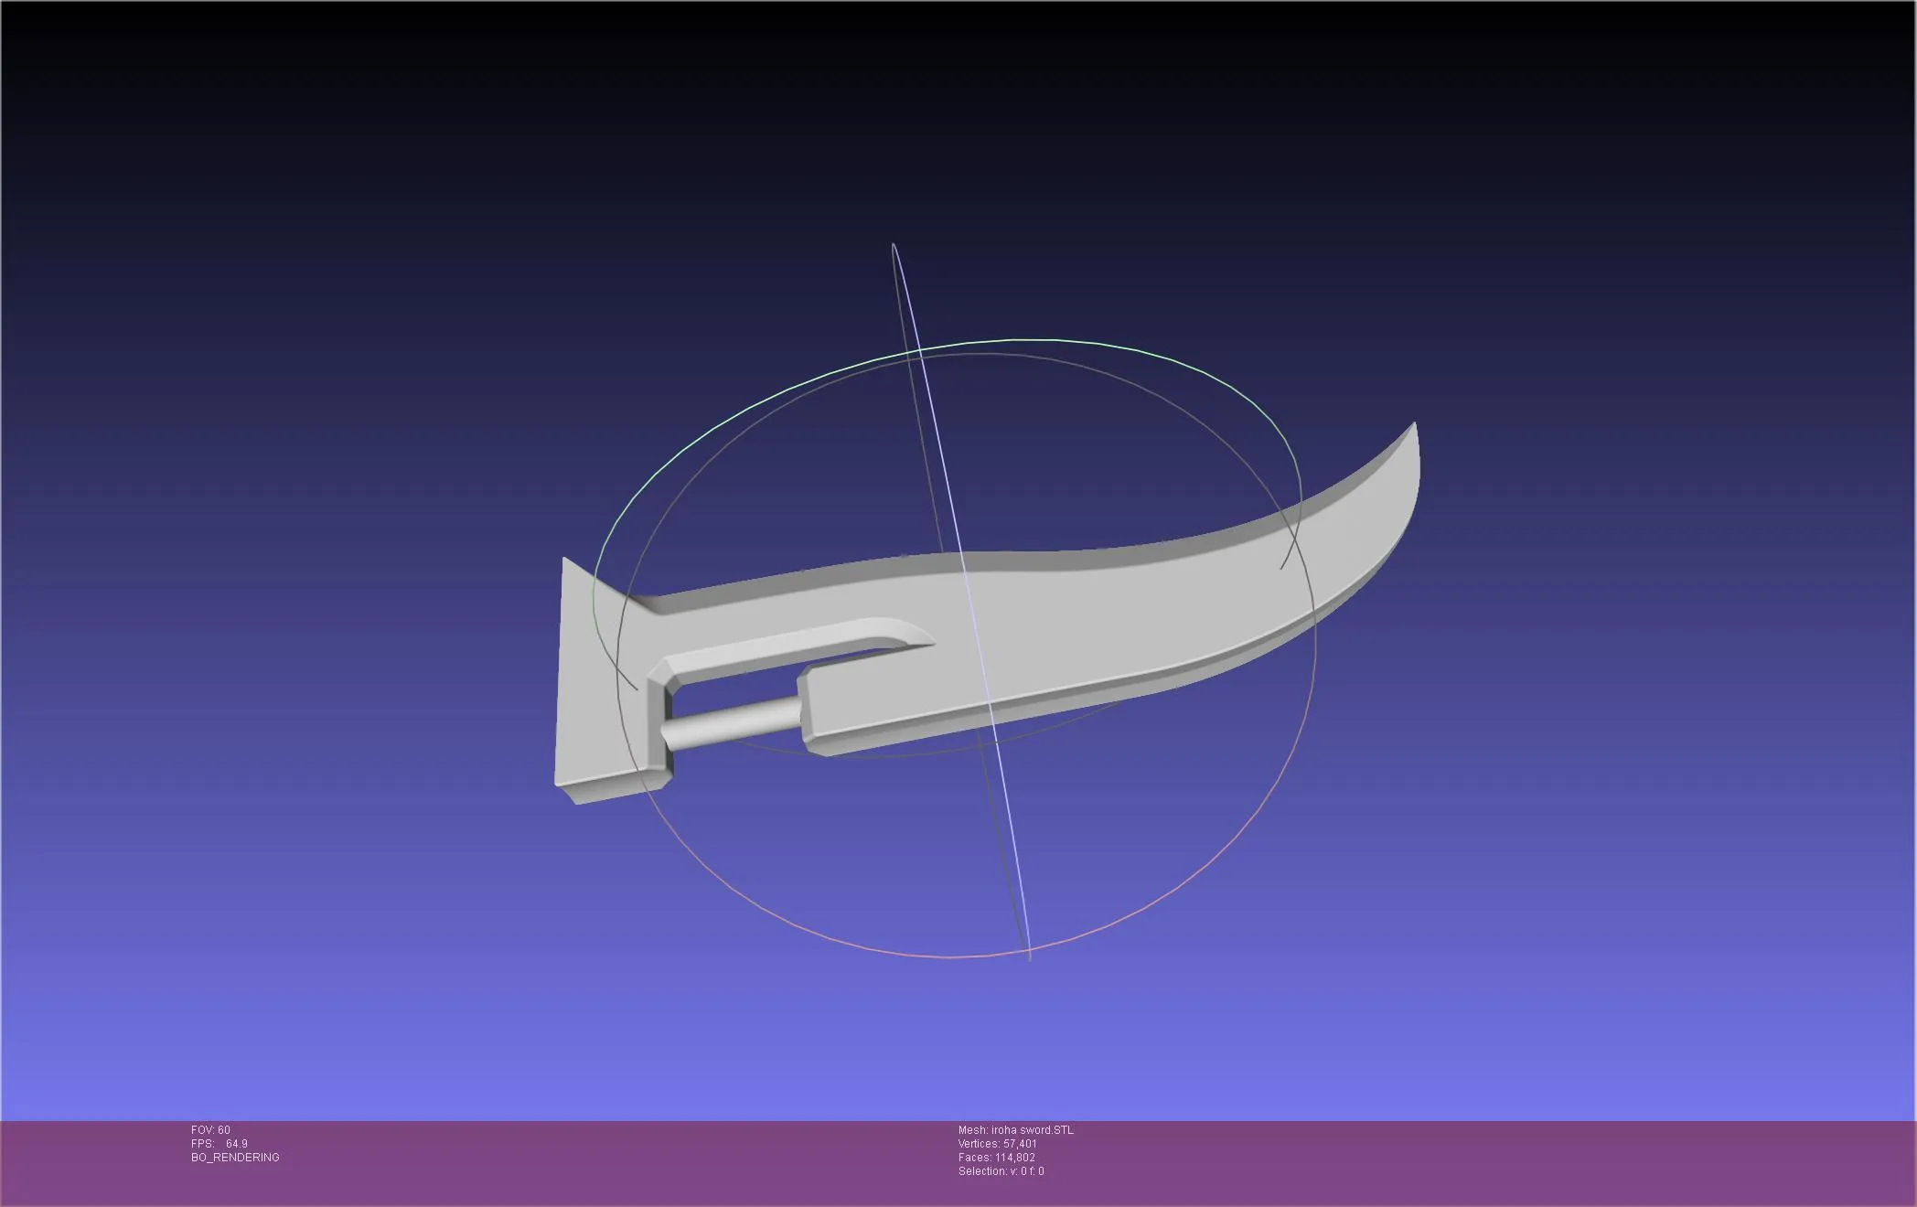The image size is (1917, 1207).
Task: Click the FOV: 60 status text
Action: click(x=210, y=1130)
